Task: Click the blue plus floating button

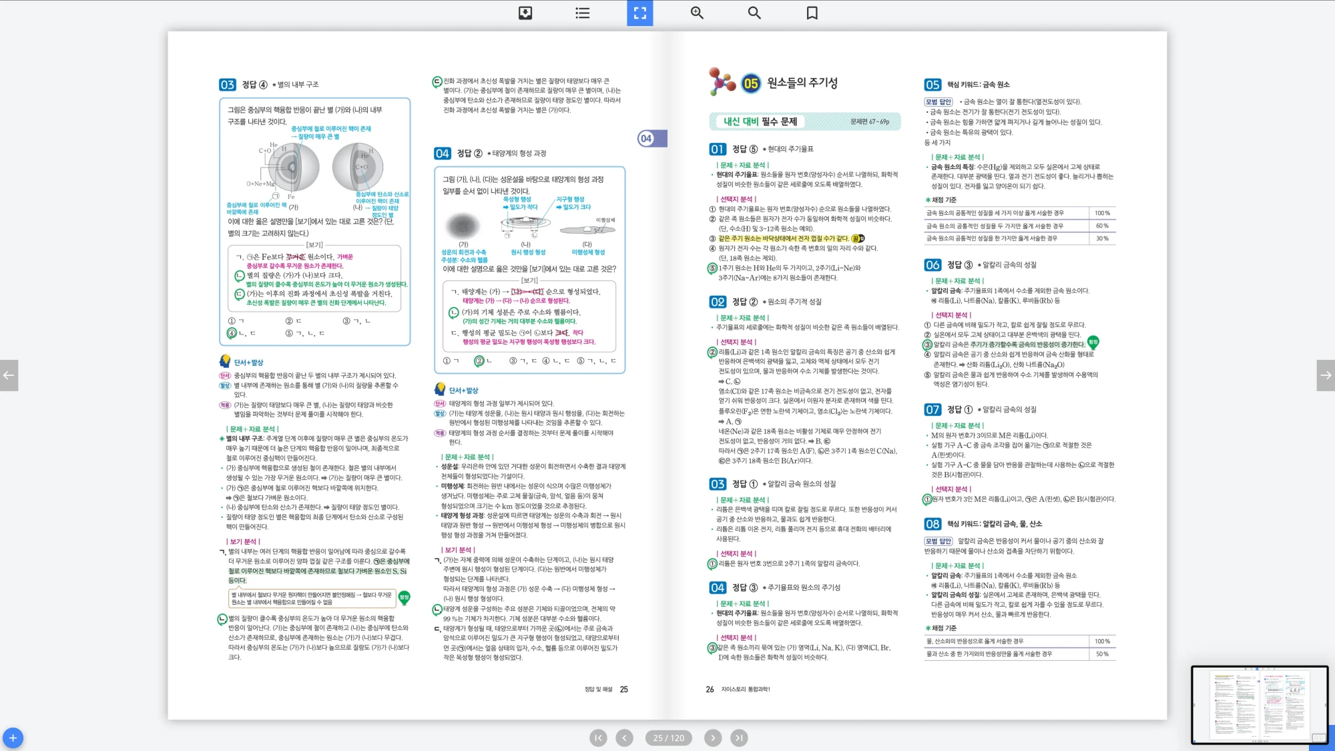Action: (13, 738)
